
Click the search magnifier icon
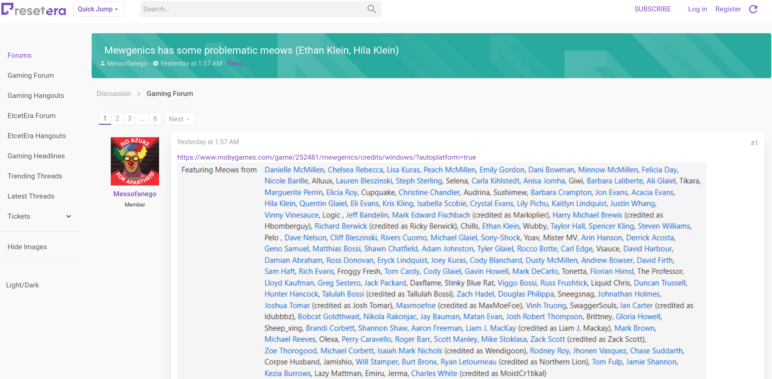point(371,9)
